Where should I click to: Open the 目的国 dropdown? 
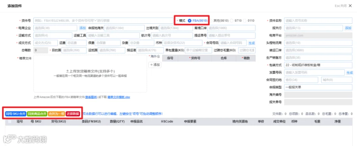(74, 50)
